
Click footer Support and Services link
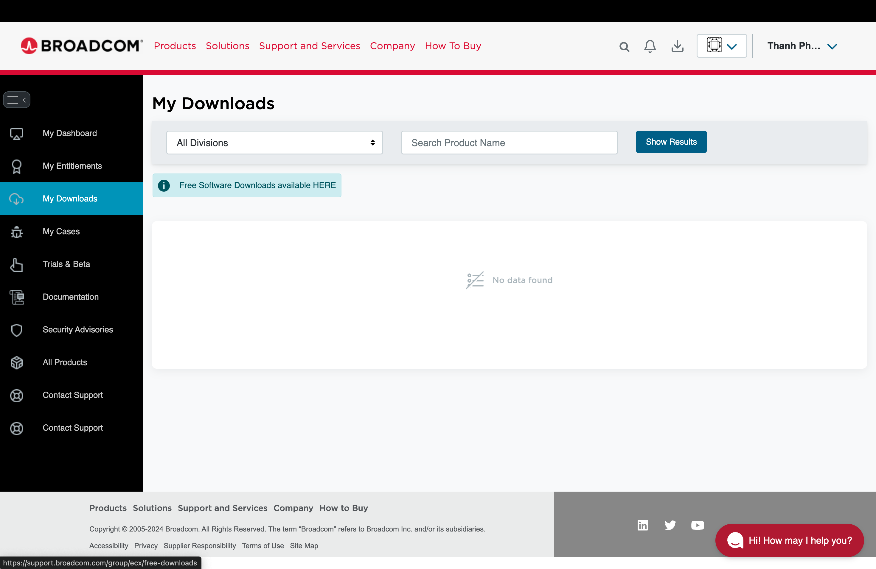[222, 508]
